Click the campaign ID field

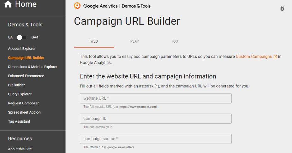[x=156, y=119]
